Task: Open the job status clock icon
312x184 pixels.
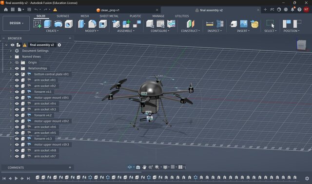Action: 286,9
